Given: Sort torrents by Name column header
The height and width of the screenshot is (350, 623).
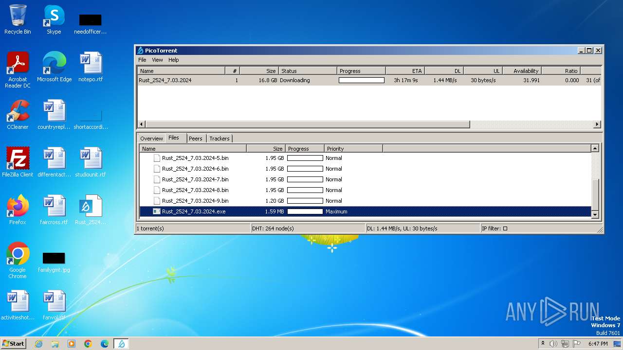Looking at the screenshot, I should [x=181, y=71].
